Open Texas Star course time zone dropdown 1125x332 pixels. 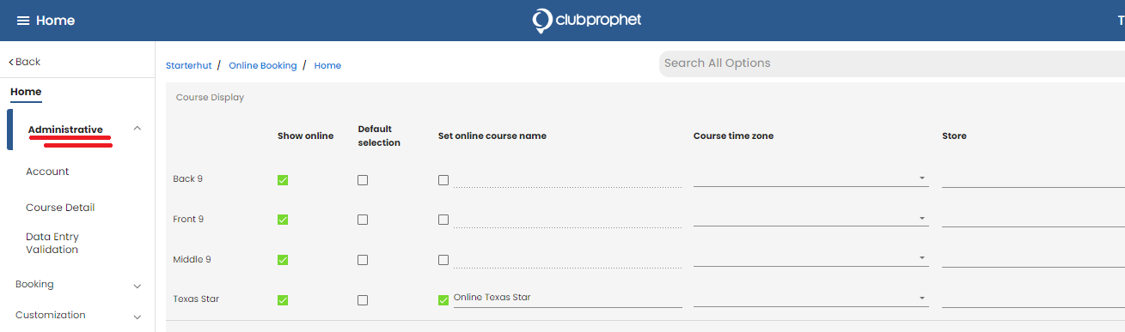[810, 298]
